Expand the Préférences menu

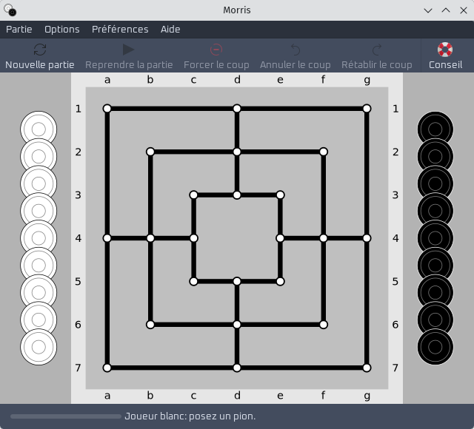coord(120,30)
